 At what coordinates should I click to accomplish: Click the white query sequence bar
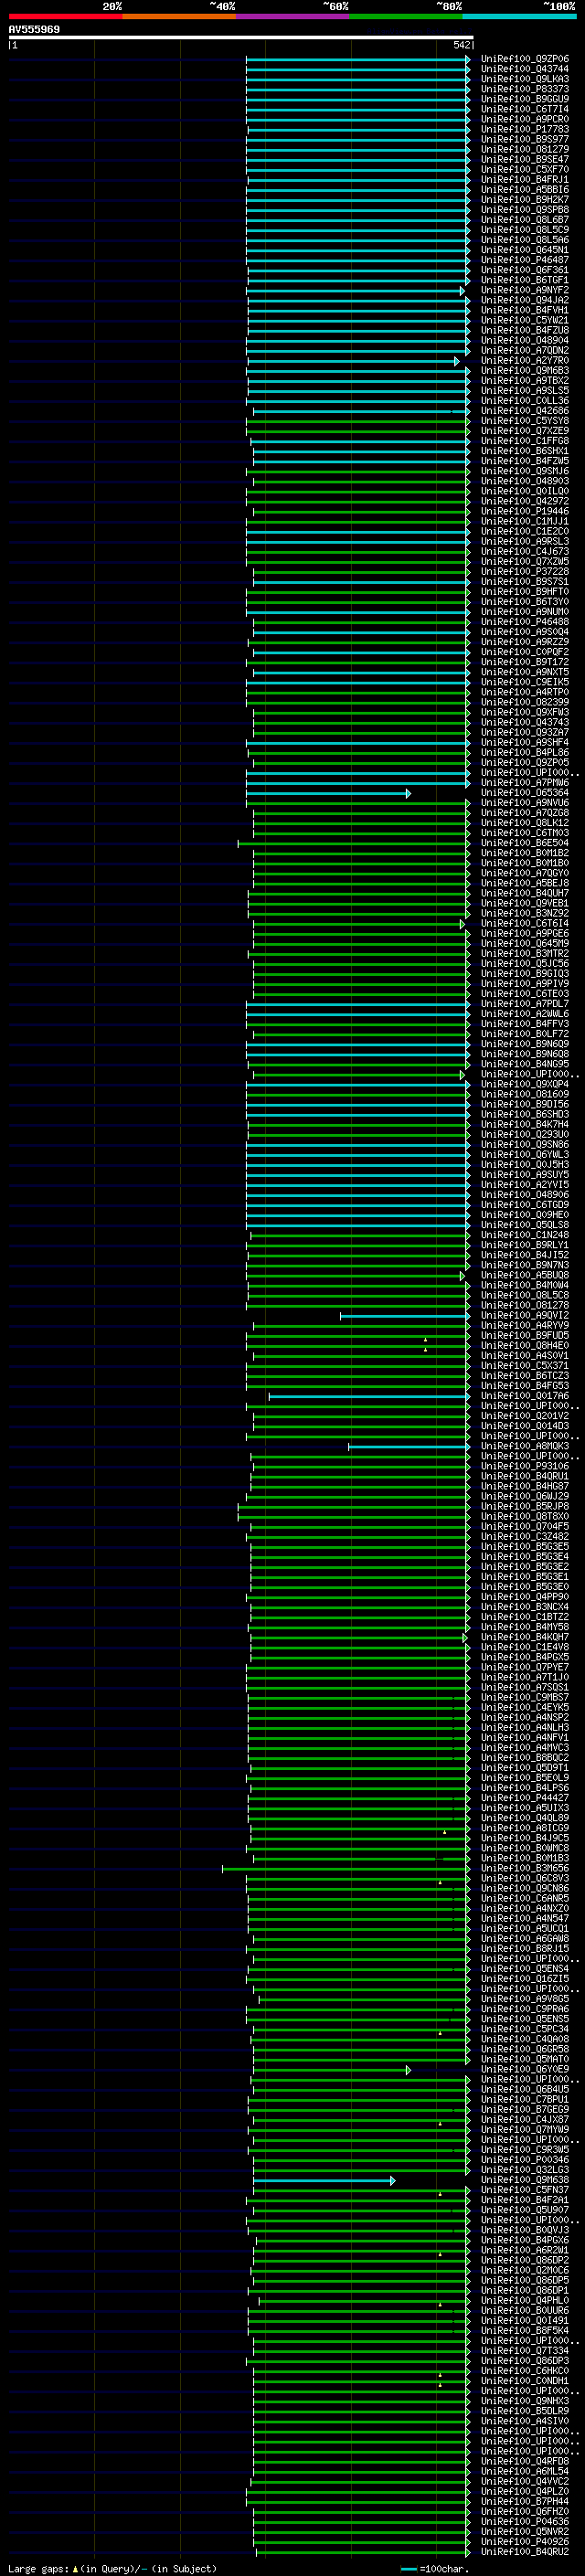tap(241, 37)
